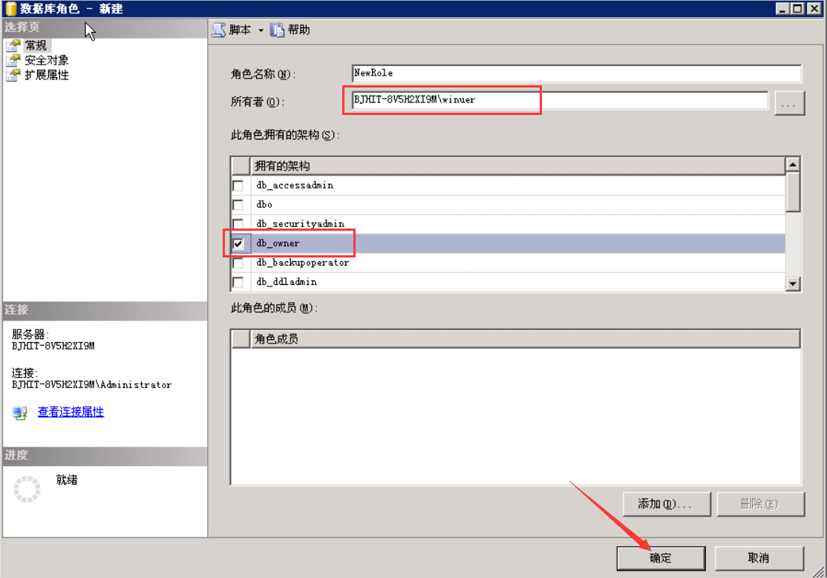Click the 添加 (Add) button
This screenshot has height=578, width=827.
point(667,504)
